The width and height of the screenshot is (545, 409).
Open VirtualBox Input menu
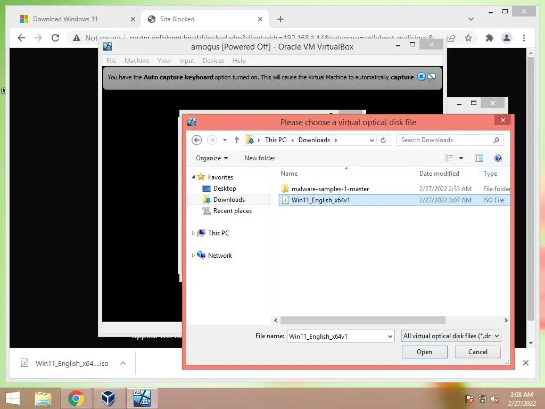click(x=187, y=61)
